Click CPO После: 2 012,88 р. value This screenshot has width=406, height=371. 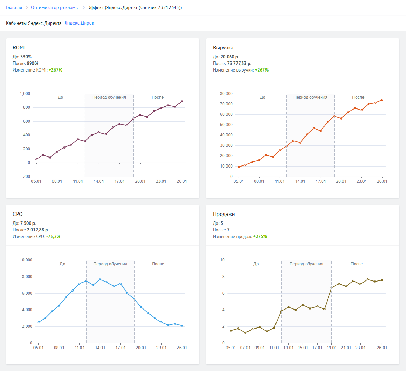pyautogui.click(x=38, y=230)
